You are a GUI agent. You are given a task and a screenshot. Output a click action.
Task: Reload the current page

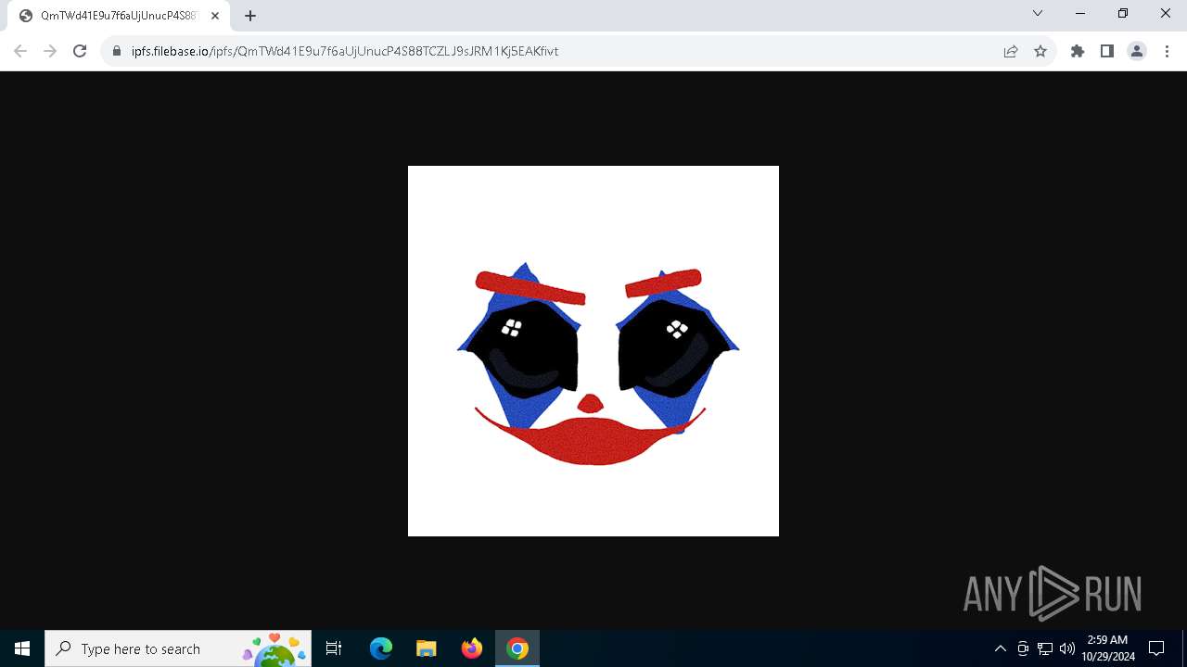click(x=80, y=51)
